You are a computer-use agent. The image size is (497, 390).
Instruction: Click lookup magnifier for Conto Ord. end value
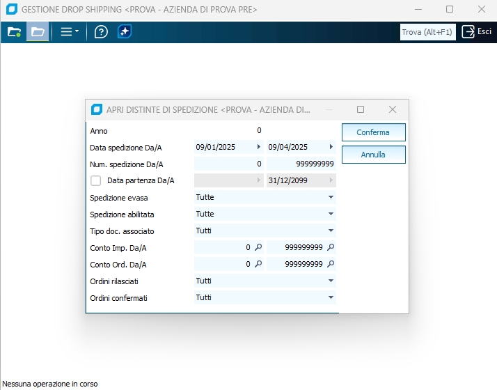331,265
